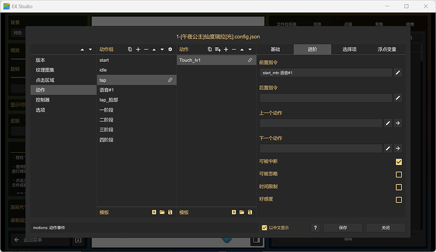Viewport: 436px width, 252px height.
Task: Switch to the 基础 tab
Action: (x=276, y=49)
